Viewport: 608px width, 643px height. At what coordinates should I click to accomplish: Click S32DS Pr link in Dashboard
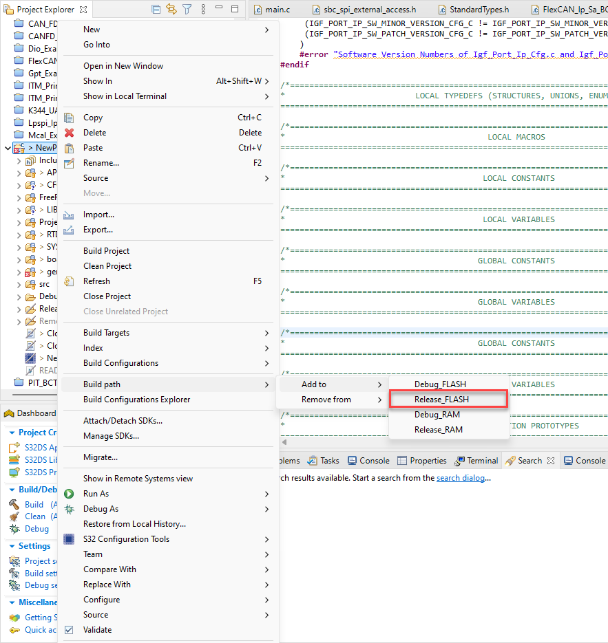pyautogui.click(x=41, y=472)
